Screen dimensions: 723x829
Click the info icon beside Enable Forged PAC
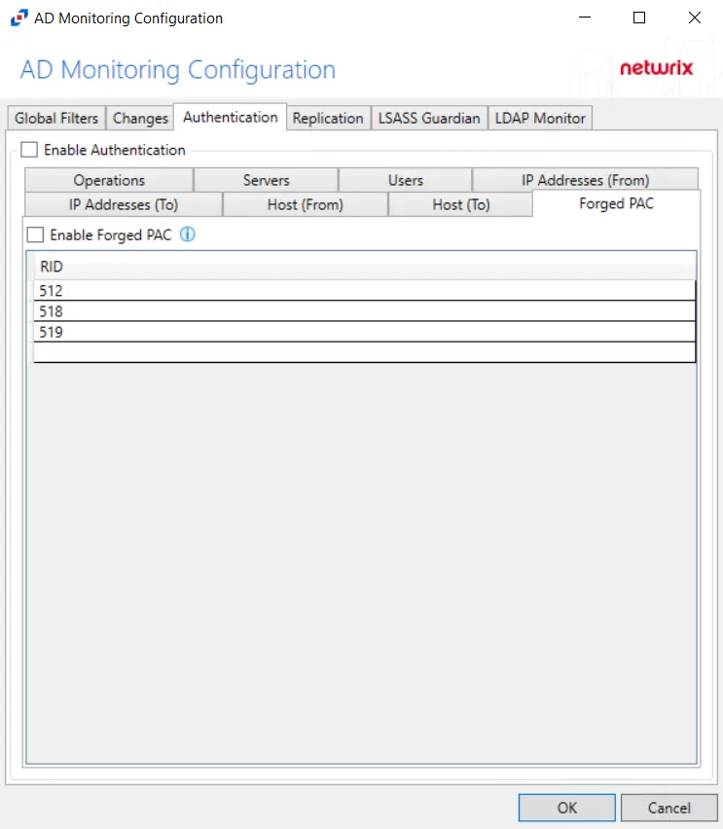point(187,234)
